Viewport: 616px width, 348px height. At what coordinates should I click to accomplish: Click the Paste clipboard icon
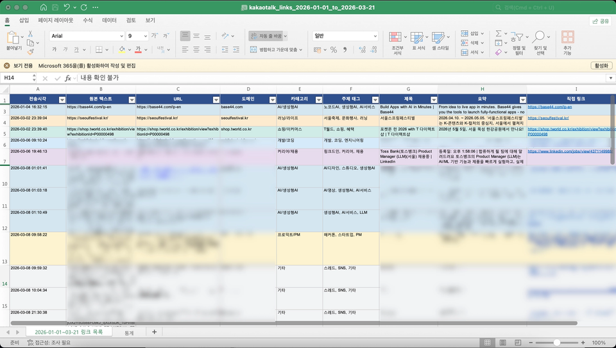click(x=13, y=38)
